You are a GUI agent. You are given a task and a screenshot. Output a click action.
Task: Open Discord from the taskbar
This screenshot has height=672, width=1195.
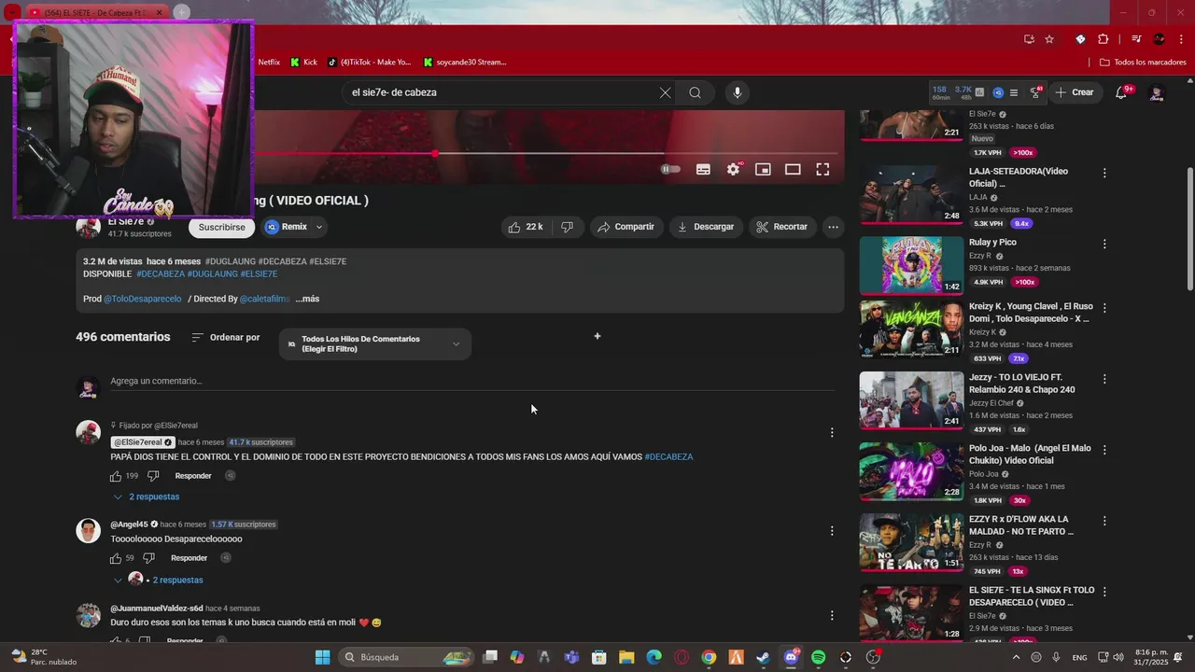click(791, 657)
